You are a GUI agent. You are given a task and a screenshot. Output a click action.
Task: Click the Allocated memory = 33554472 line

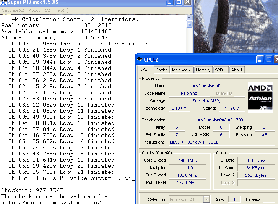pos(56,37)
